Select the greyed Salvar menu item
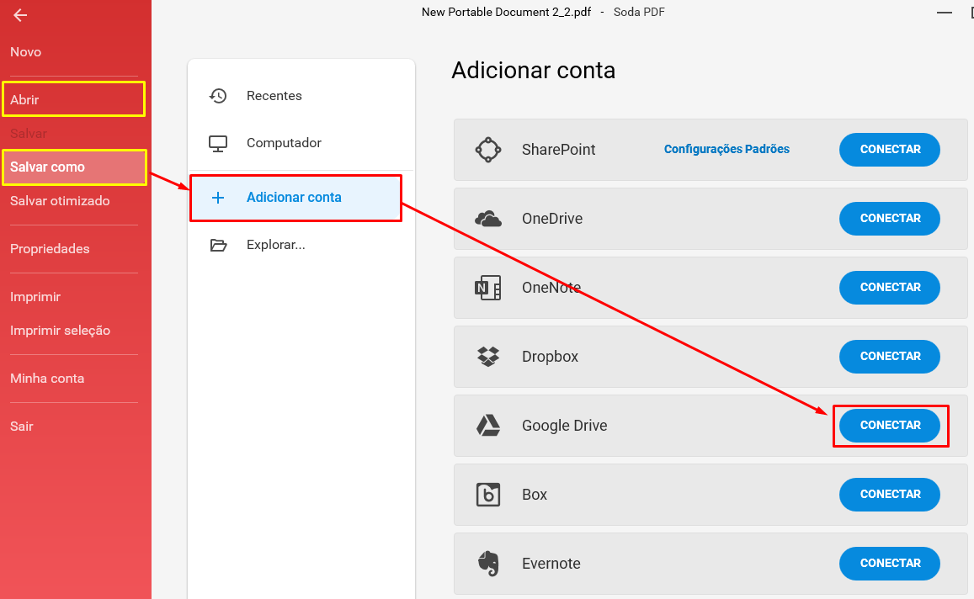974x599 pixels. click(29, 134)
